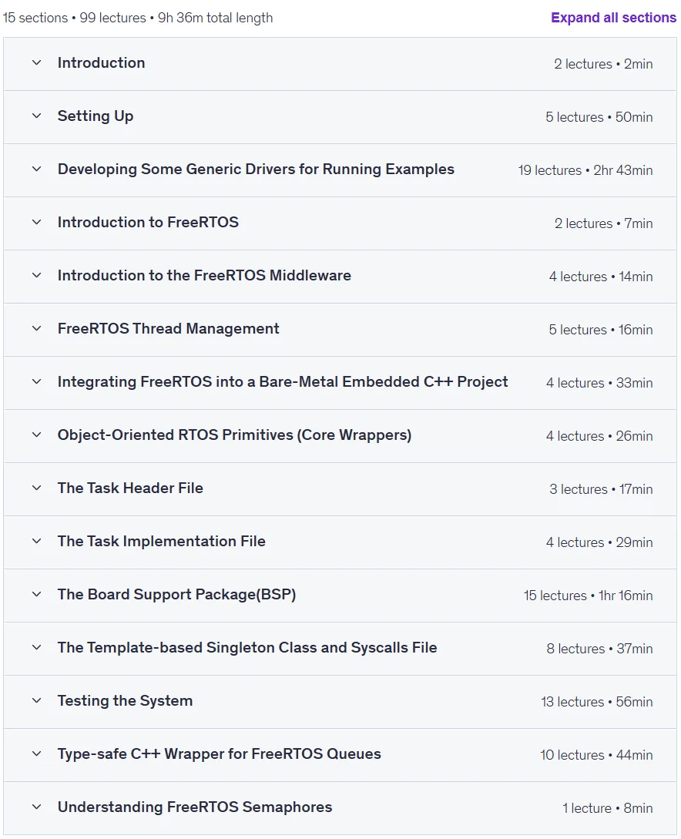681x839 pixels.
Task: Open Understanding FreeRTOS Semaphores section title
Action: click(x=195, y=807)
